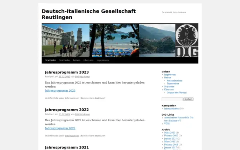The height and width of the screenshot is (150, 240).
Task: Click the date 23.02.2022 under Jahresprogramm 2022
Action: click(64, 114)
